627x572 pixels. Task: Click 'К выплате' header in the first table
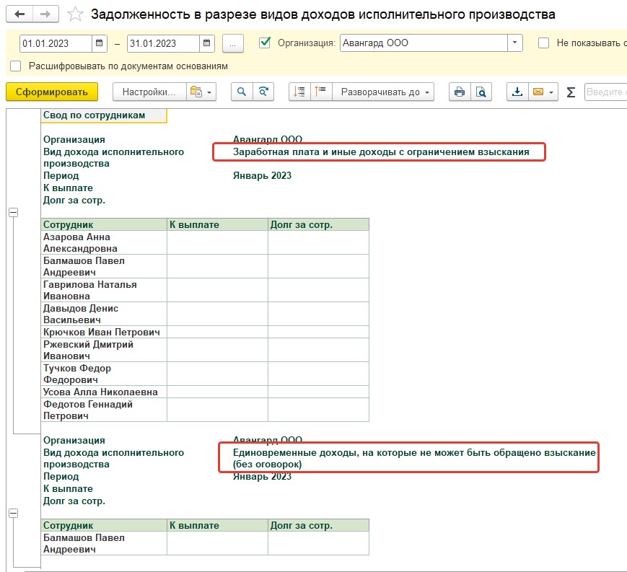click(217, 224)
